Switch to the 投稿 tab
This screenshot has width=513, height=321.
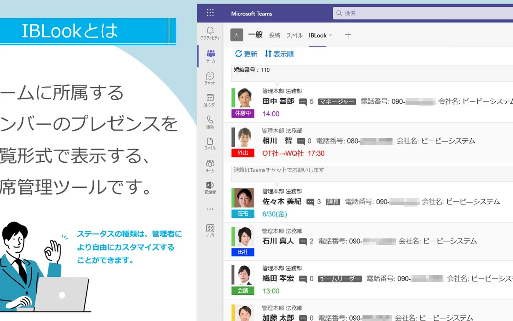click(274, 35)
